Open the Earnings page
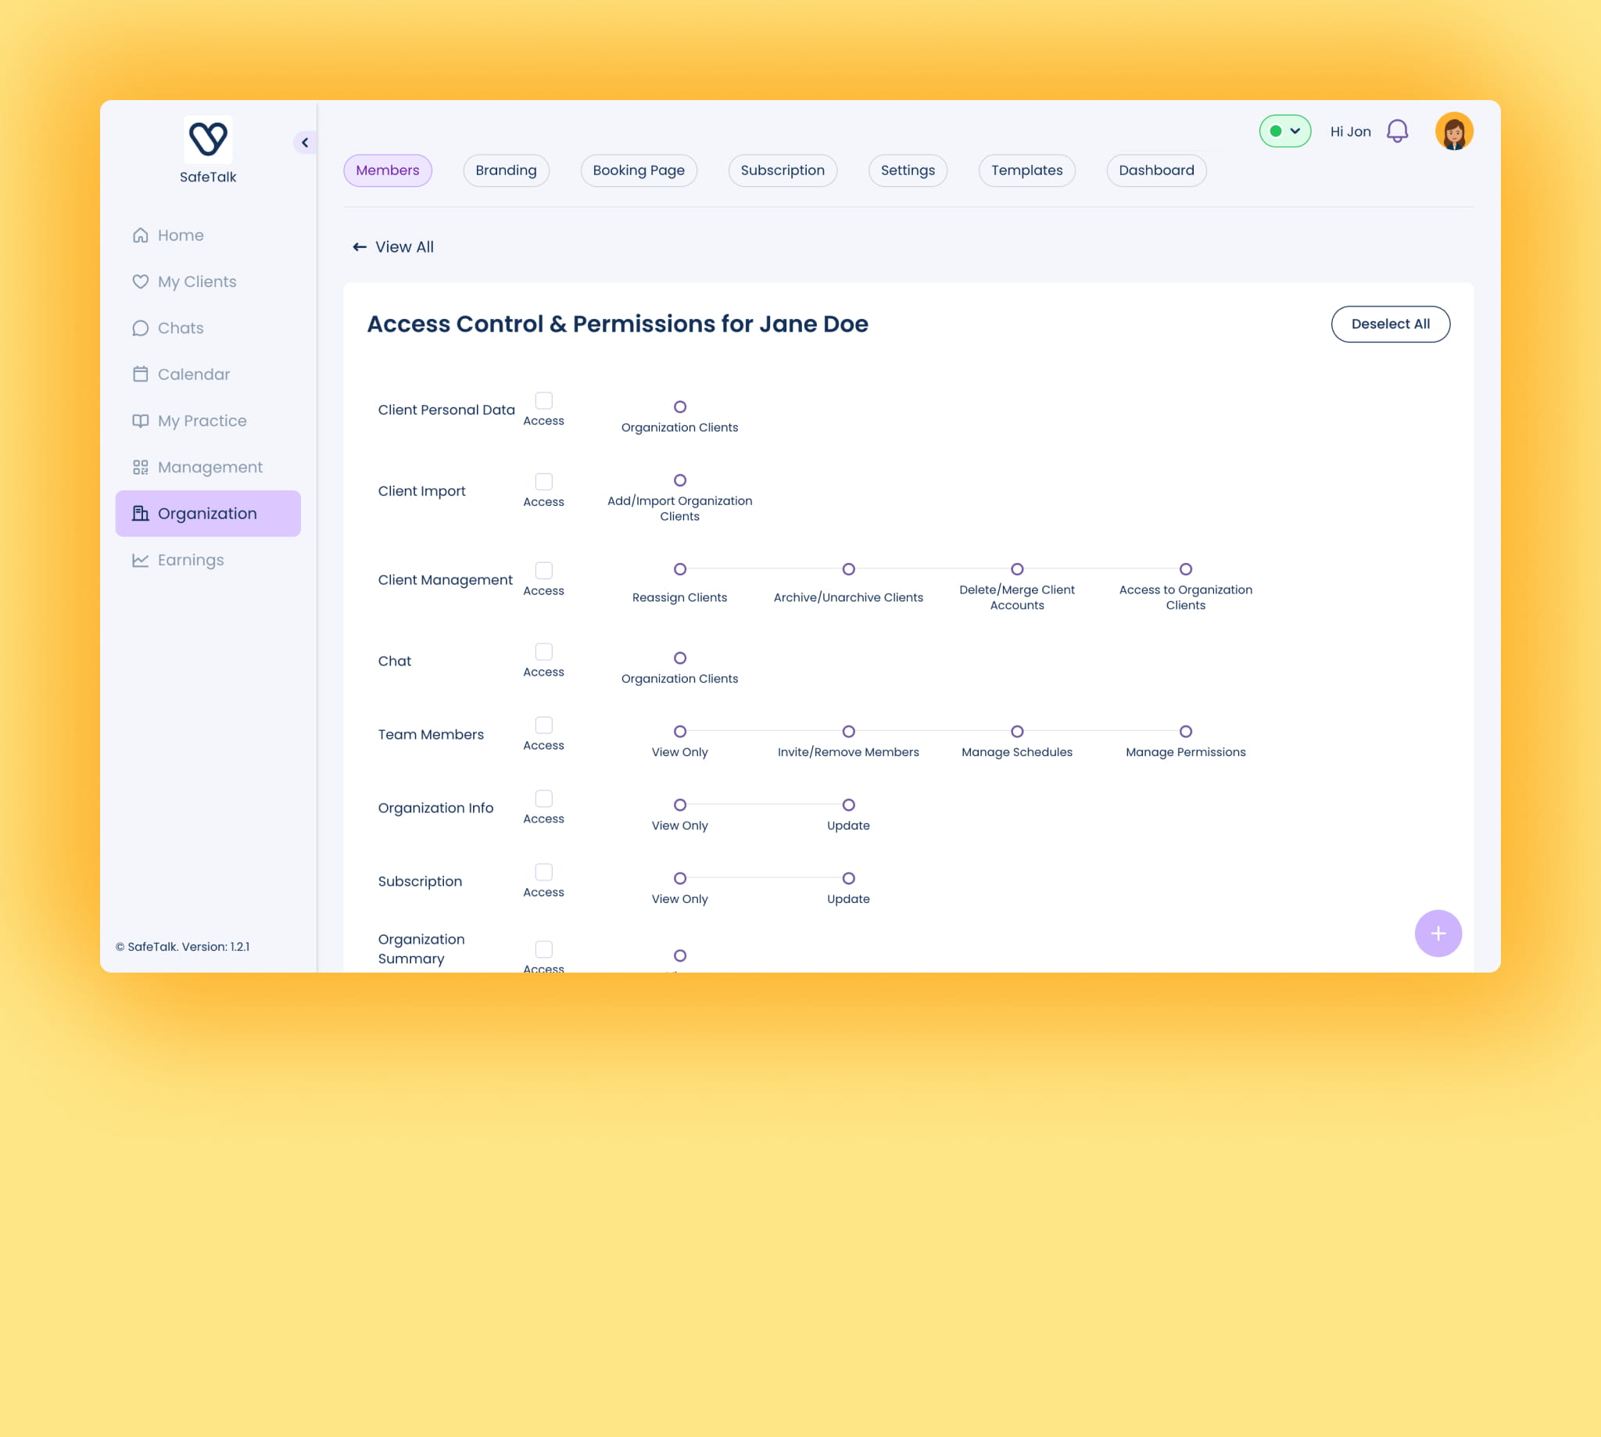Viewport: 1601px width, 1437px height. pyautogui.click(x=190, y=559)
